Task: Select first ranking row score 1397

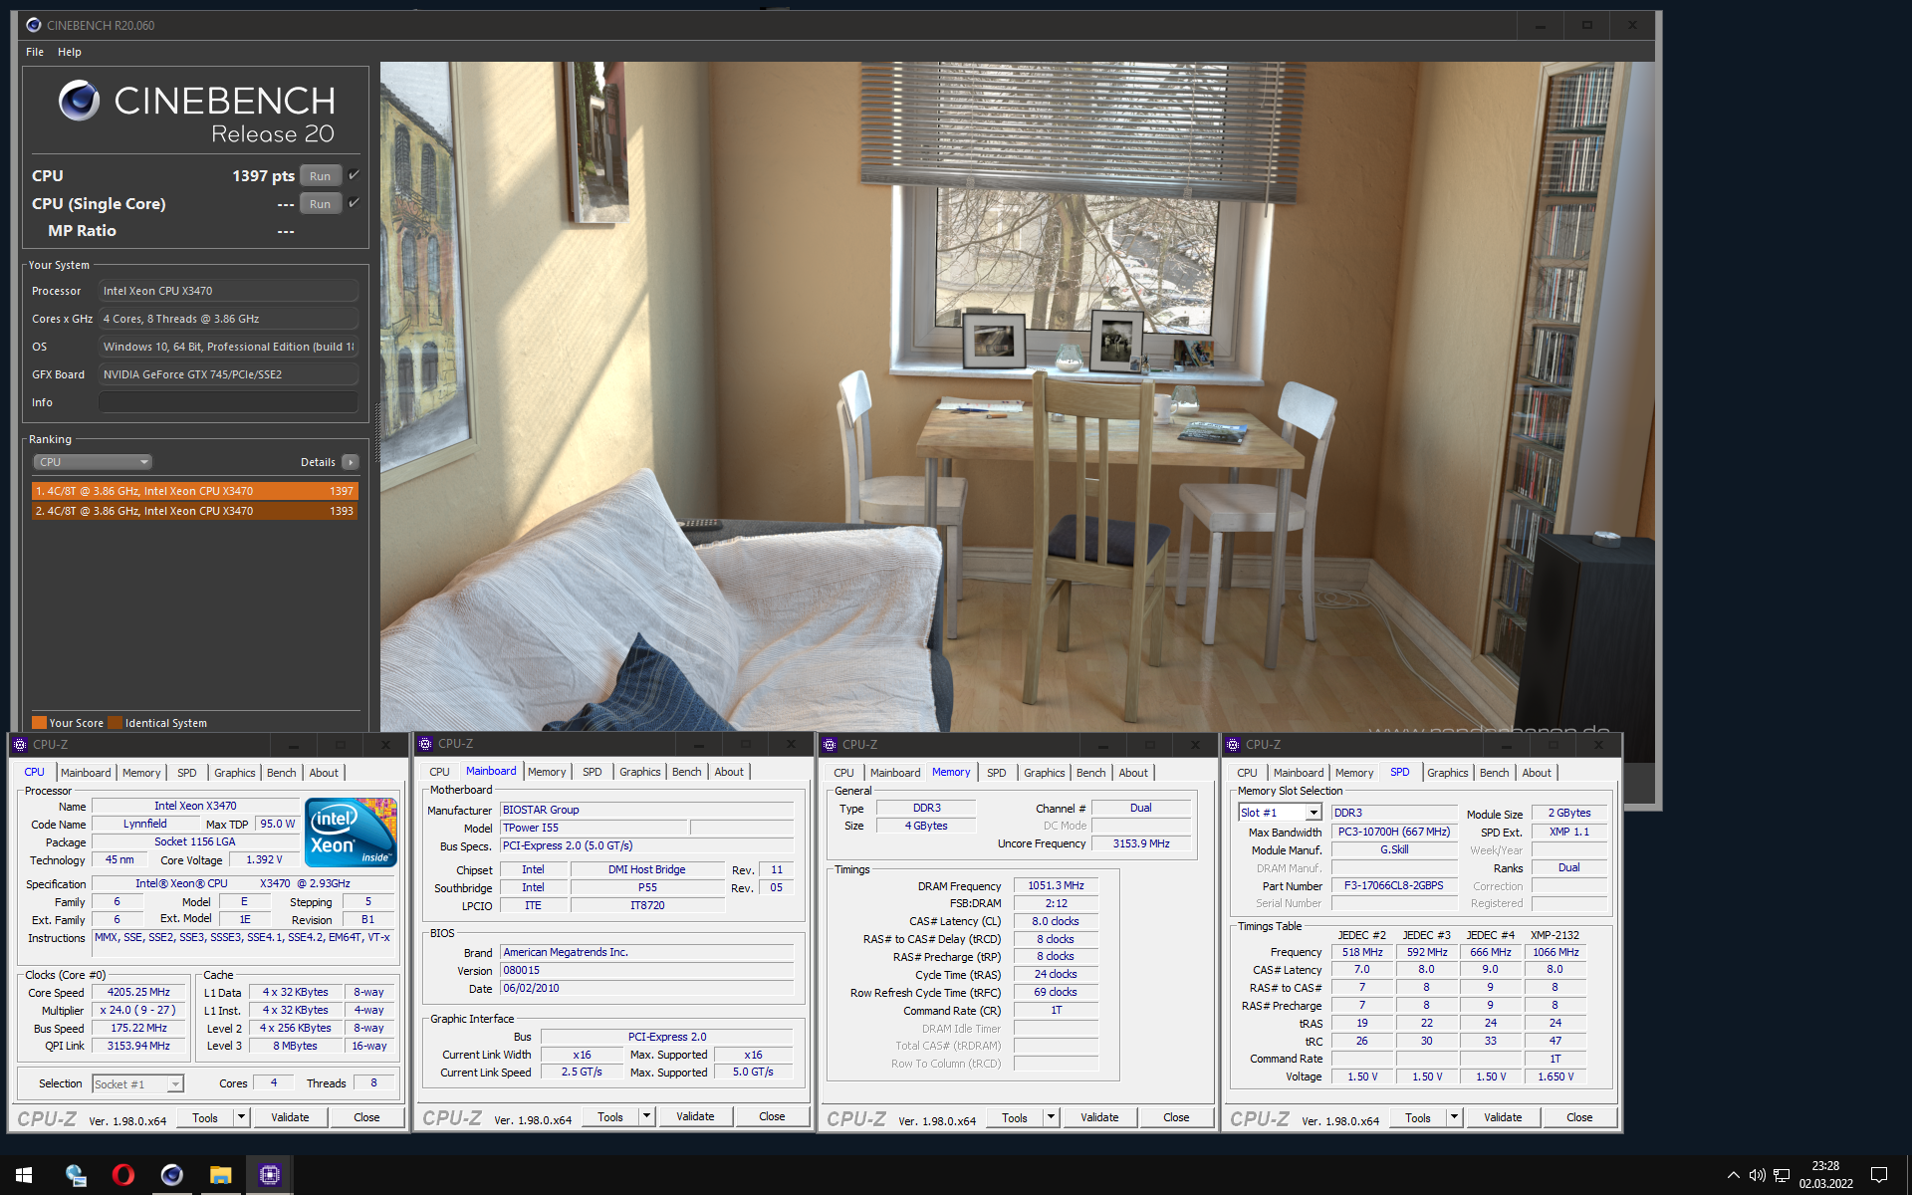Action: click(194, 491)
